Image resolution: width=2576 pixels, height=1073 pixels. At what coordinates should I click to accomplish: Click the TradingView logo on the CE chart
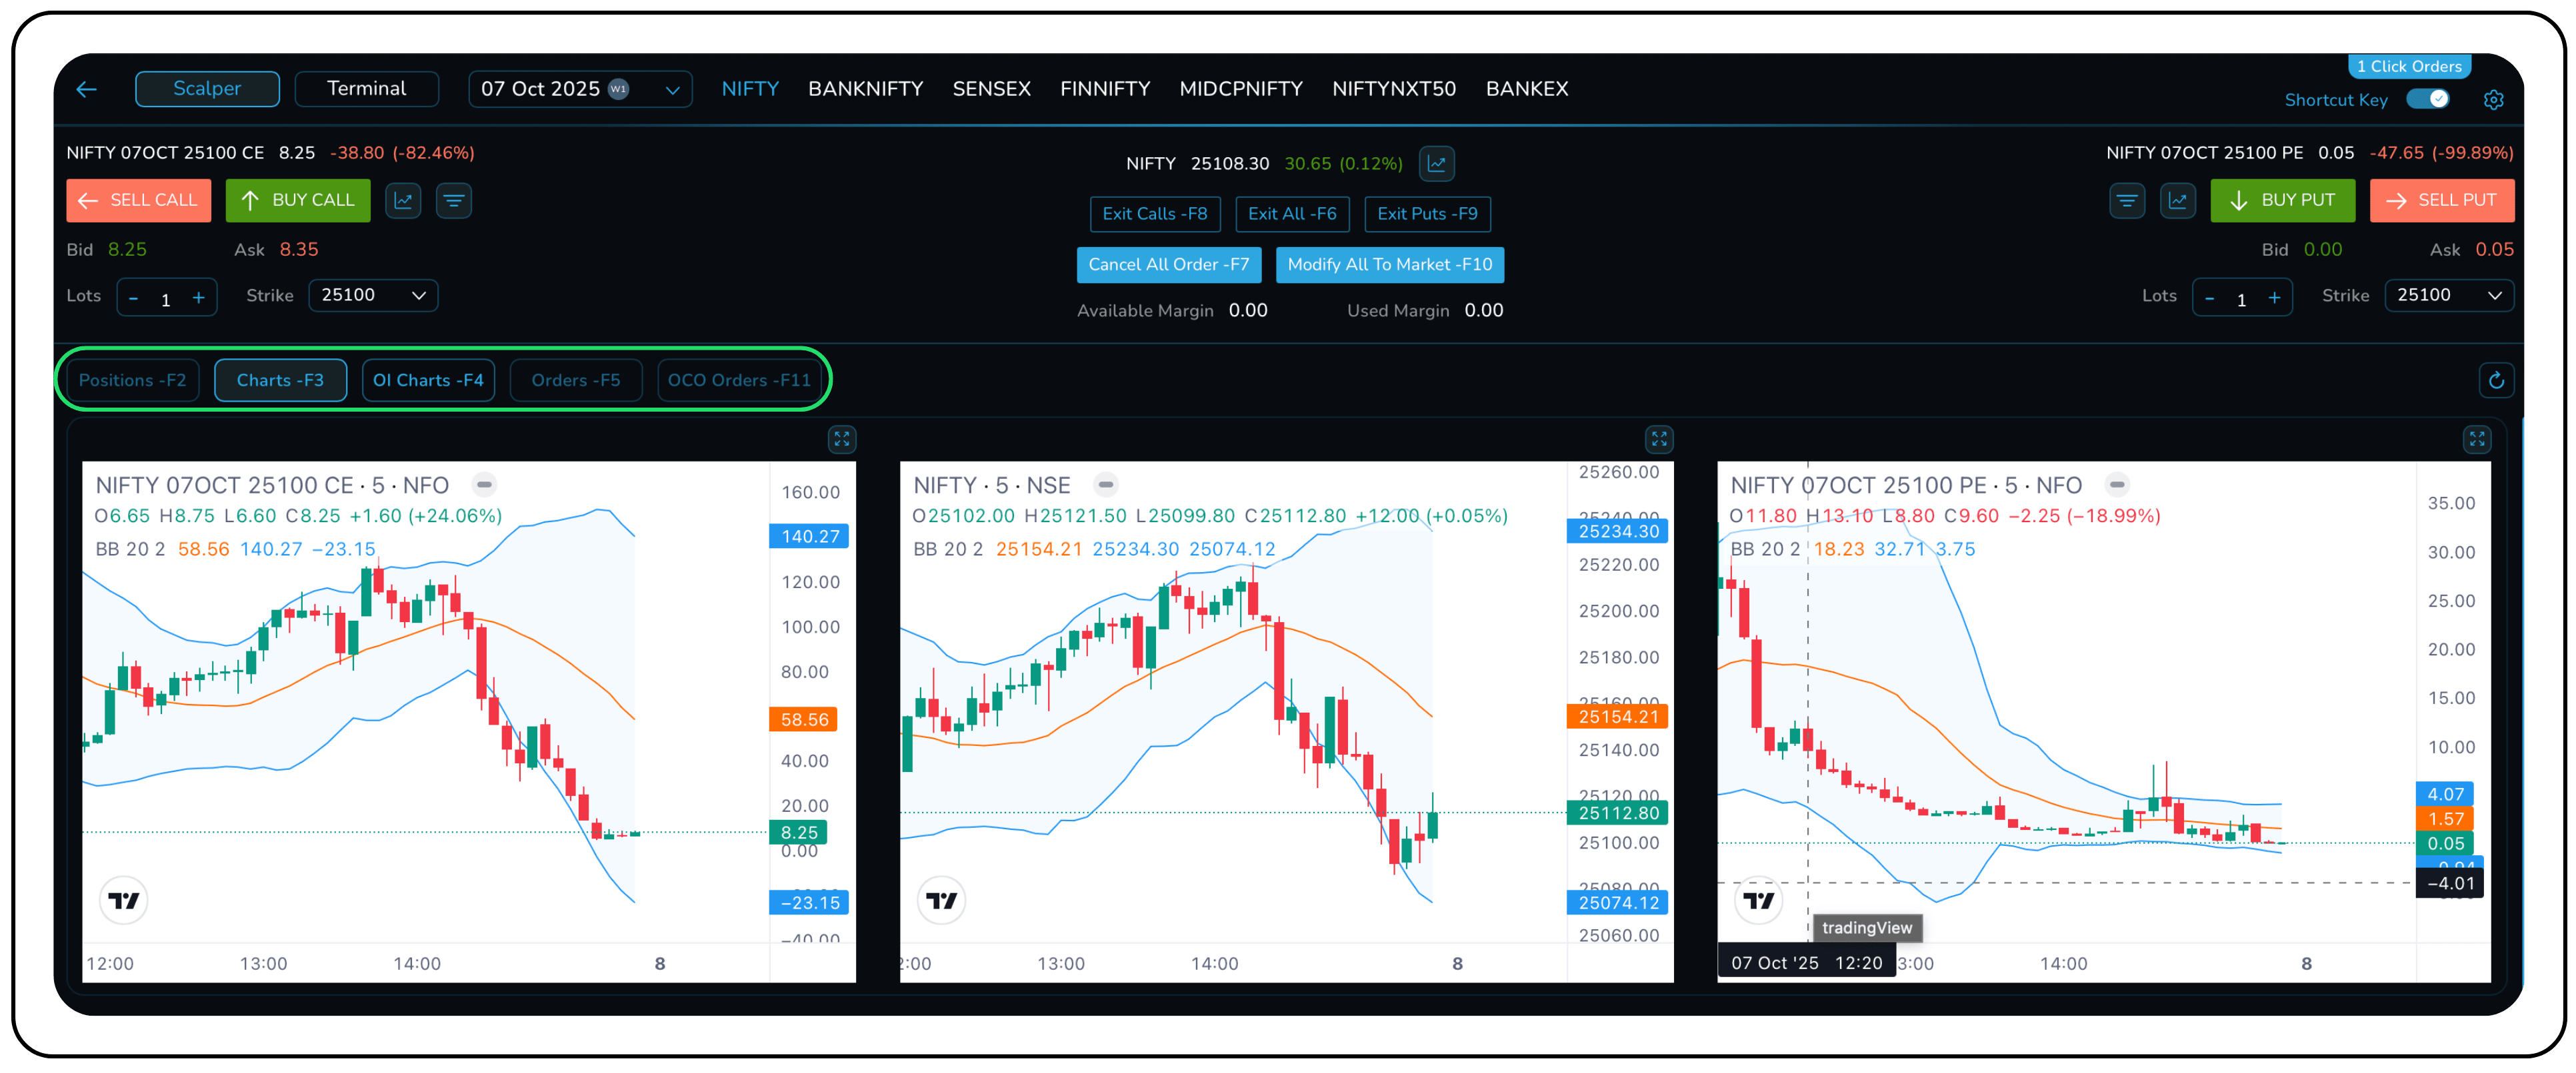point(124,899)
